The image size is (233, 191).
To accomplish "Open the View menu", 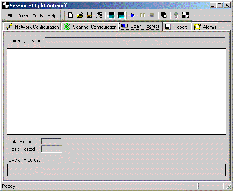I will tap(23, 16).
